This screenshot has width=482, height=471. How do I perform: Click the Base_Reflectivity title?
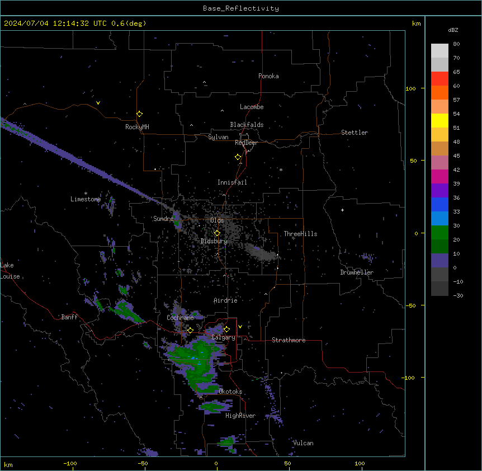pos(241,8)
